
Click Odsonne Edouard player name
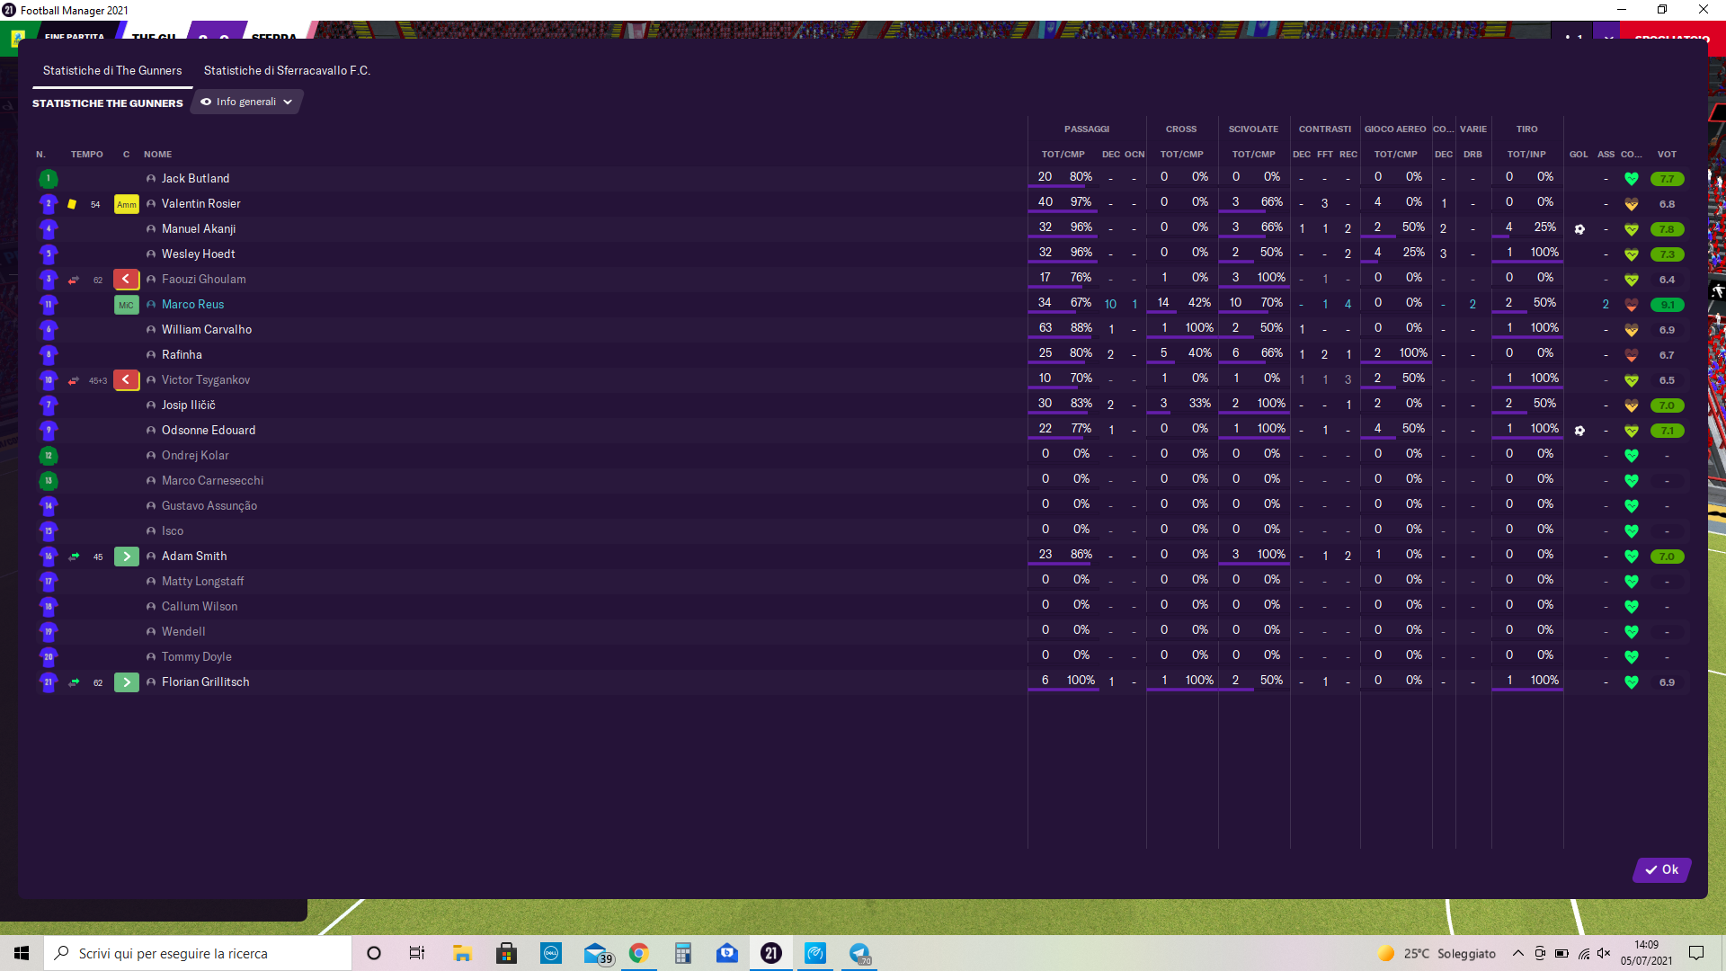pos(209,431)
